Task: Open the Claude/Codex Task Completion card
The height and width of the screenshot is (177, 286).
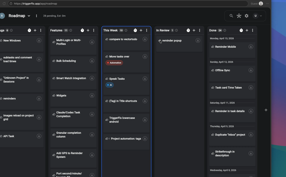Action: click(73, 118)
